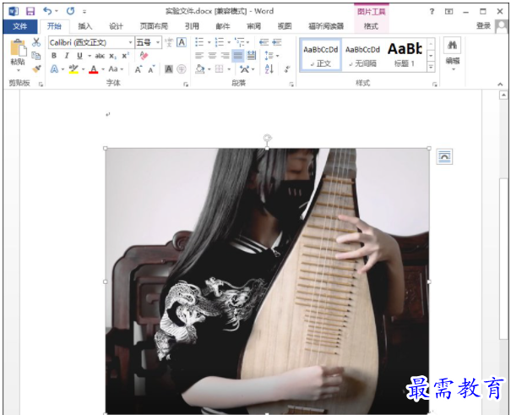Switch to the 视图 View tab
This screenshot has width=511, height=415.
pos(284,26)
